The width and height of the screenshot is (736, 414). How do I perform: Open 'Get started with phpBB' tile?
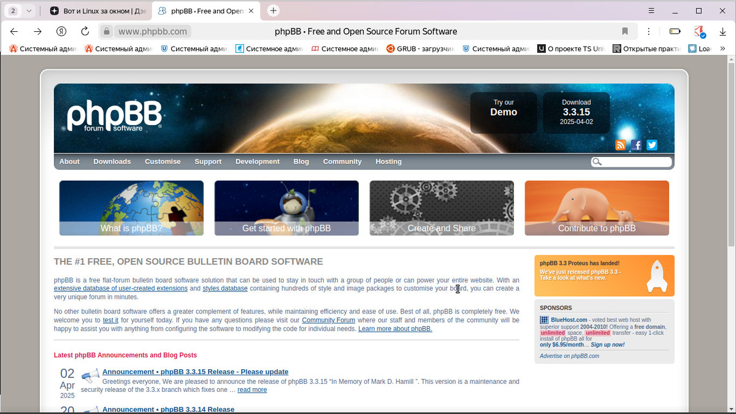[x=286, y=208]
